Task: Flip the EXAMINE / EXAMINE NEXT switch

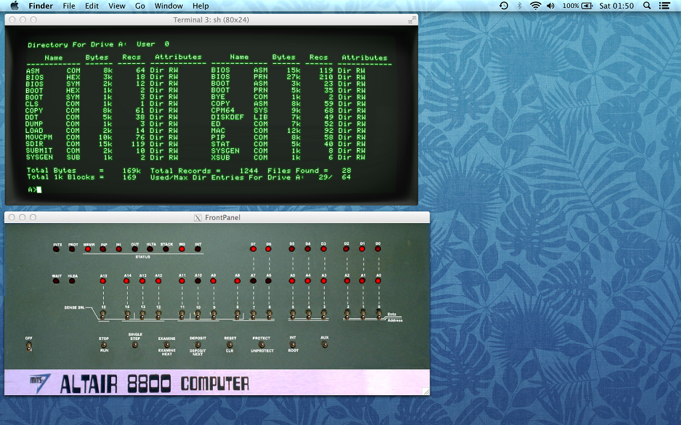Action: (167, 345)
